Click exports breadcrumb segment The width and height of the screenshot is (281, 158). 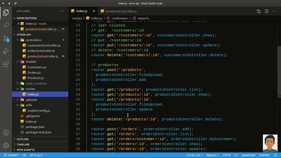point(143,18)
